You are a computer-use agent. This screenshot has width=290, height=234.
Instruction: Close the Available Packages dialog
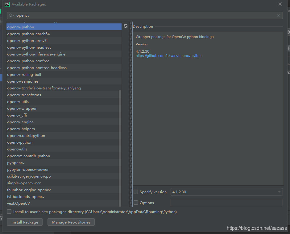[280, 4]
